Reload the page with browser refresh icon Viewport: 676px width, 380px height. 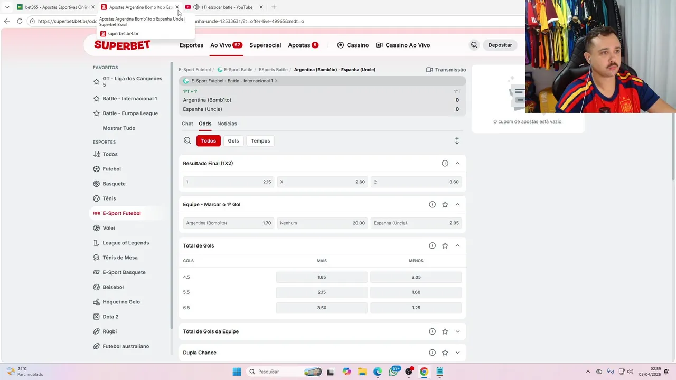[20, 21]
